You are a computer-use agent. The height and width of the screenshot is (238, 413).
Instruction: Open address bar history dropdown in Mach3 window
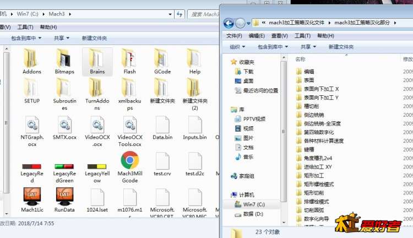pos(170,14)
